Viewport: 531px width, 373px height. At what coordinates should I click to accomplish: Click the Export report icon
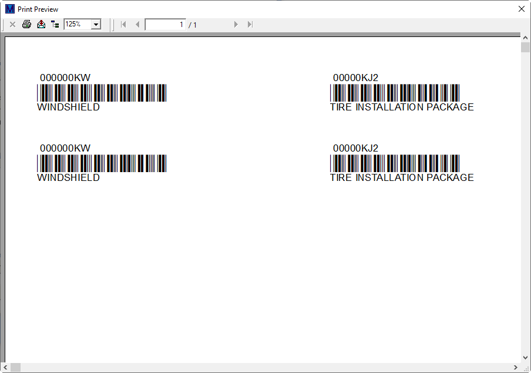point(41,24)
